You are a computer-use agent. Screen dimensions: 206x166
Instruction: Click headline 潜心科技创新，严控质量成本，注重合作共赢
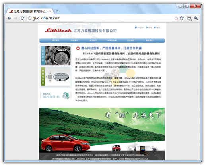pyautogui.click(x=111, y=48)
